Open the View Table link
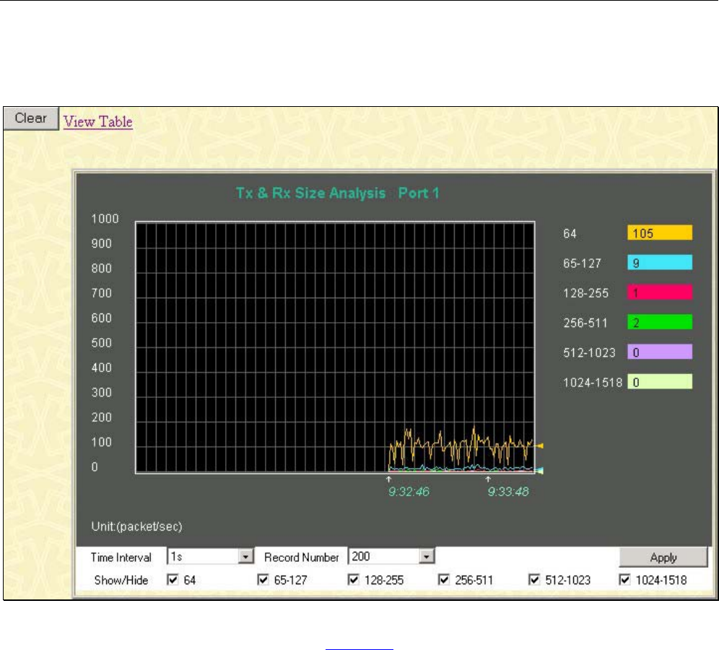719x650 pixels. tap(98, 121)
